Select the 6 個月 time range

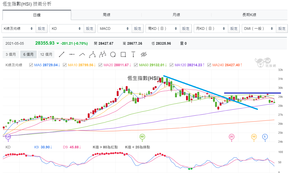(x=28, y=54)
